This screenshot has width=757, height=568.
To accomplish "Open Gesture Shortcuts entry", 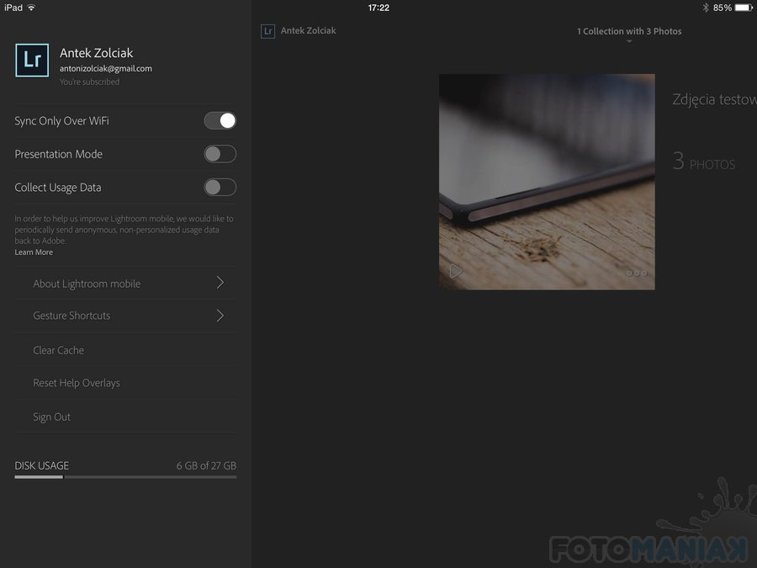I will (125, 316).
